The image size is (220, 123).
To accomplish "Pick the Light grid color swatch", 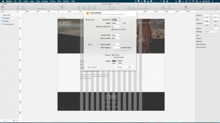I will (120, 61).
